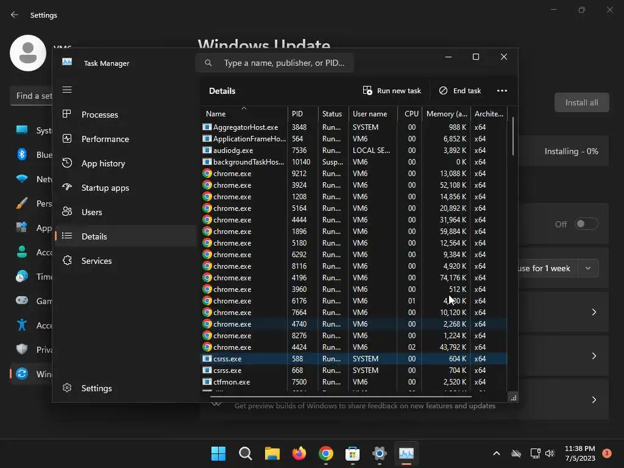Switch to Chrome on the taskbar

click(326, 453)
